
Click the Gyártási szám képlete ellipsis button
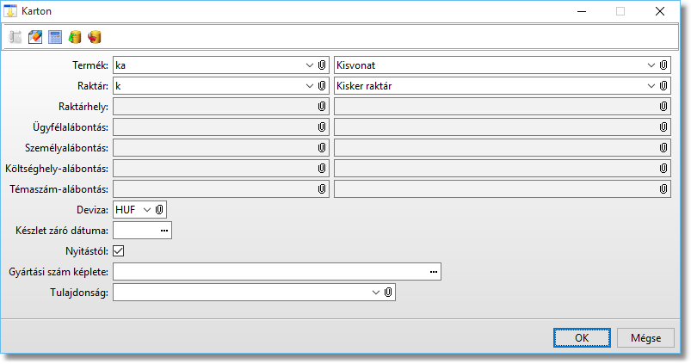pos(434,272)
